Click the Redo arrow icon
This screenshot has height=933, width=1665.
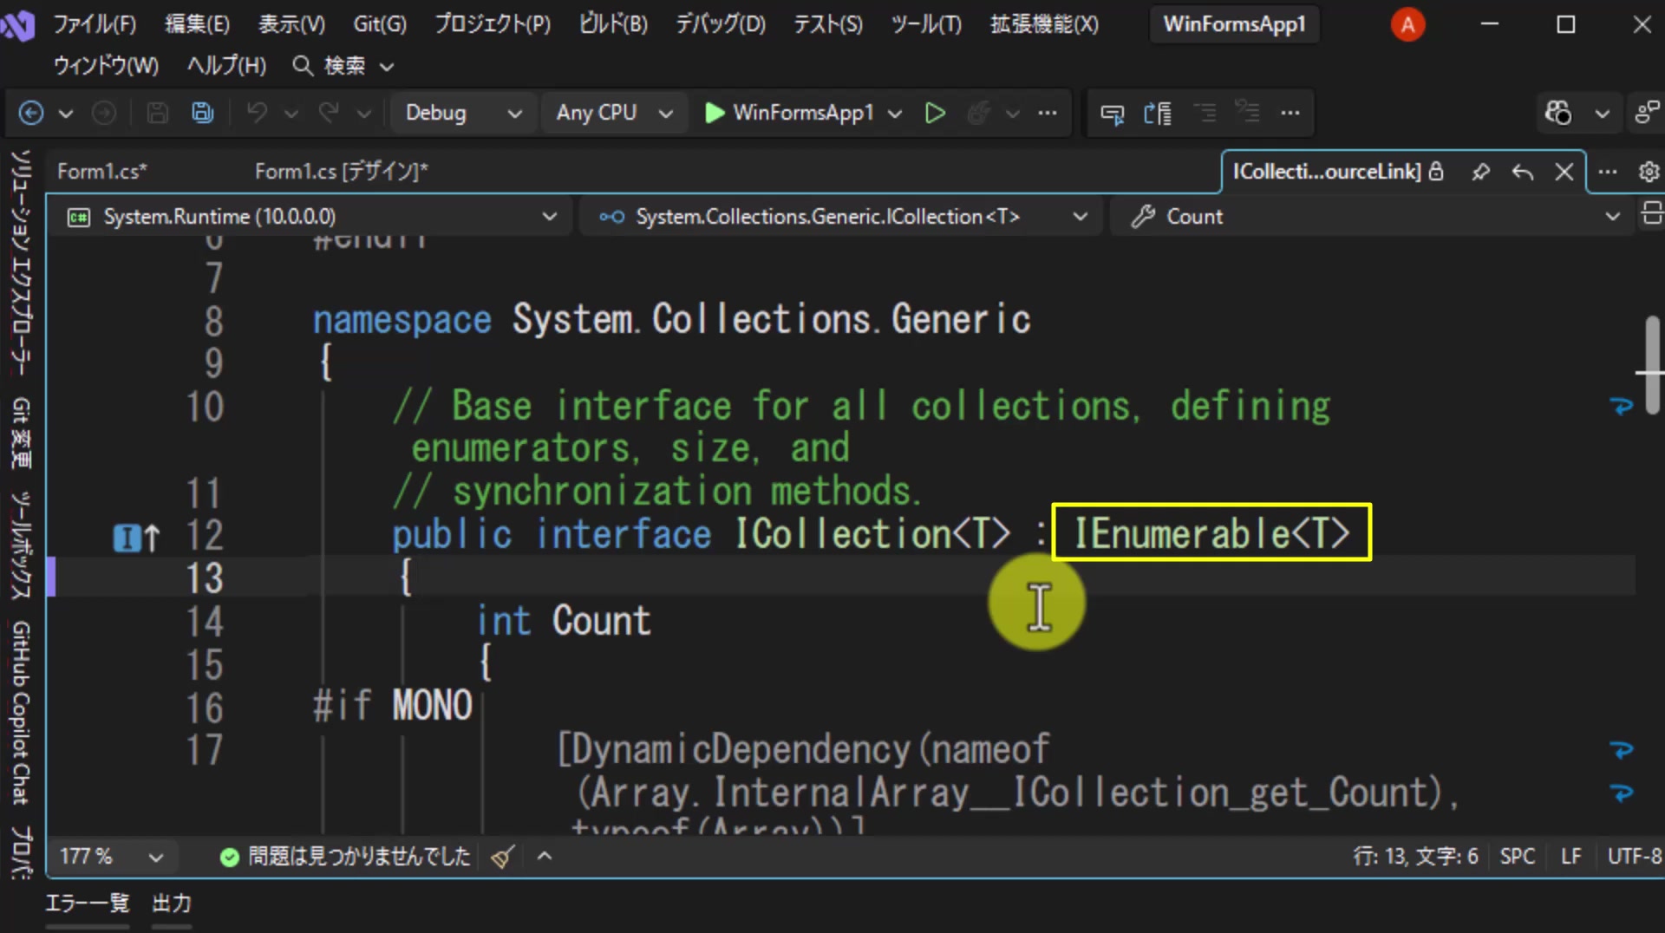coord(329,113)
